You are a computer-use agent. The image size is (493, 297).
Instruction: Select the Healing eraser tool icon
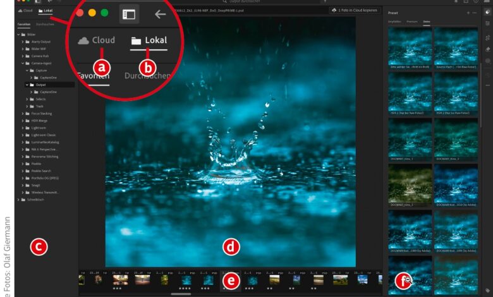click(488, 49)
